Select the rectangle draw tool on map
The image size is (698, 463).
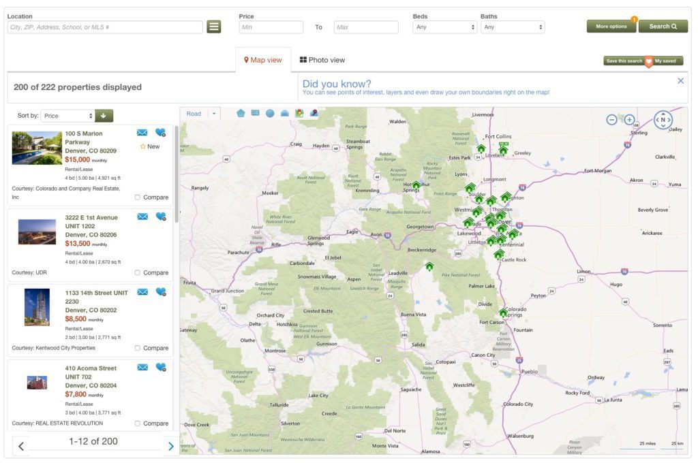point(255,113)
